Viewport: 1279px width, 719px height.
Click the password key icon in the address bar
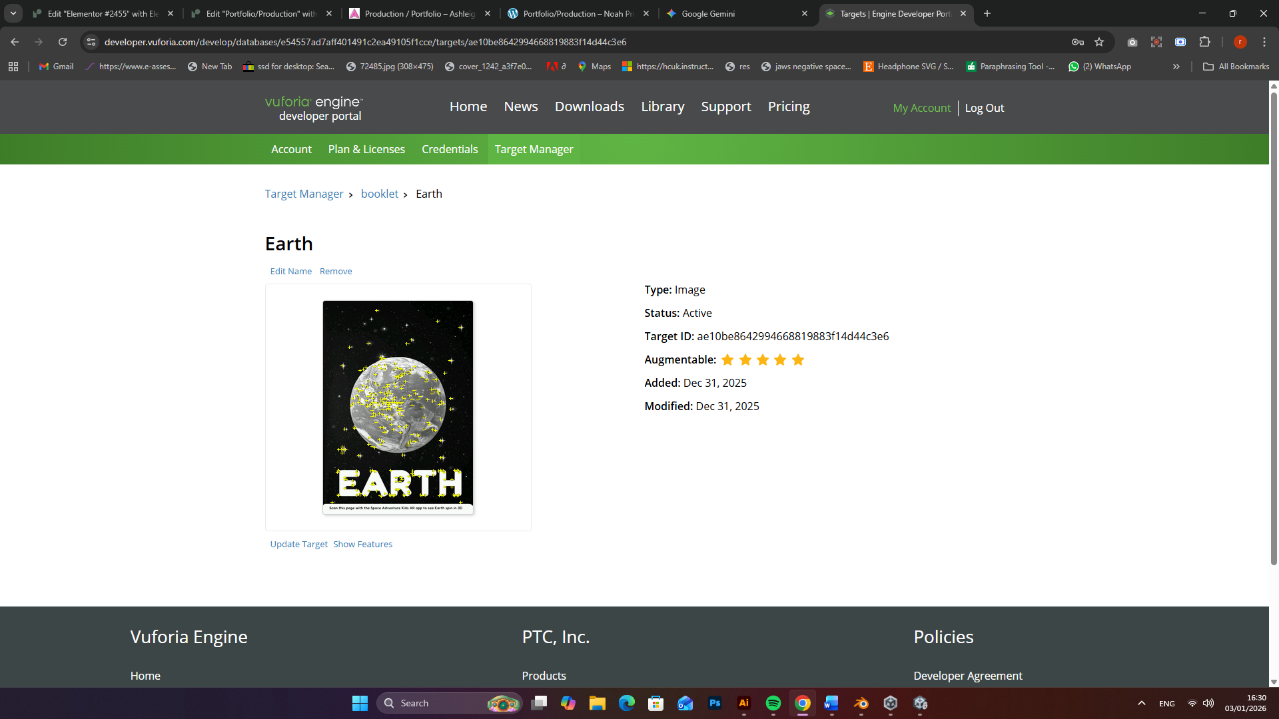pyautogui.click(x=1077, y=42)
